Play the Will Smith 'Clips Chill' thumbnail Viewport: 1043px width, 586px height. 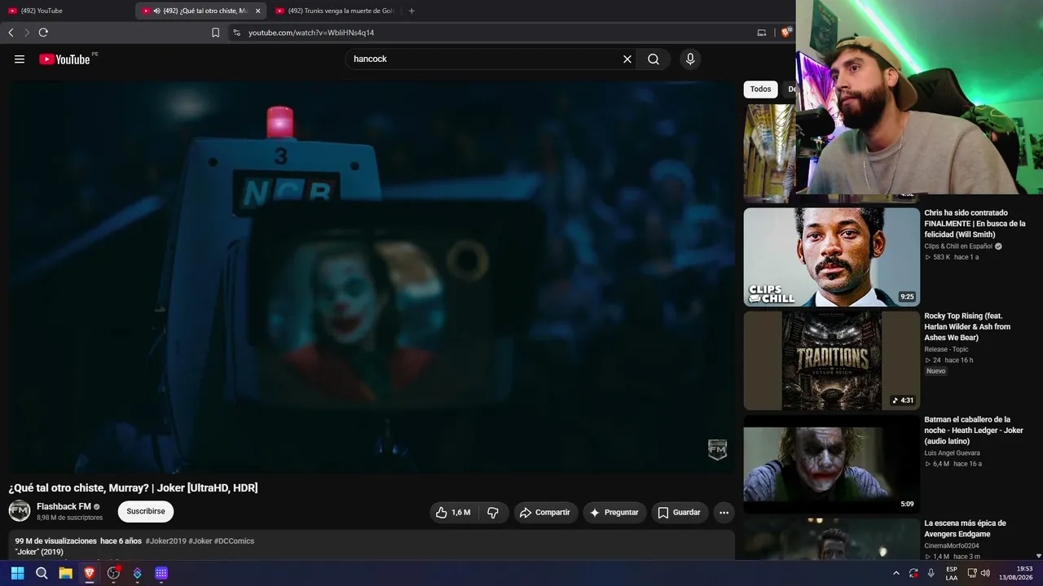click(x=831, y=257)
